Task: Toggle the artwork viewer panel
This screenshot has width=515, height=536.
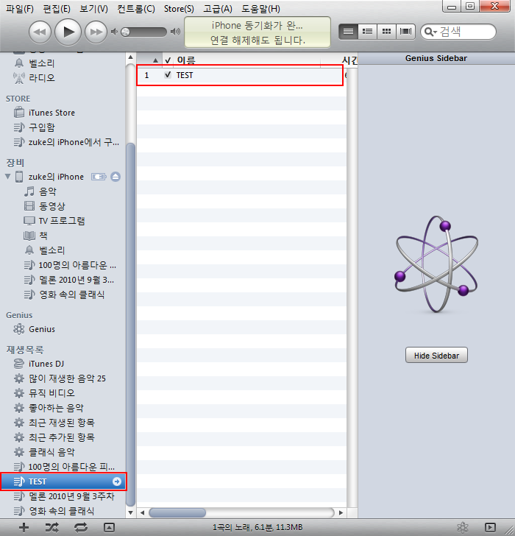Action: pyautogui.click(x=109, y=527)
